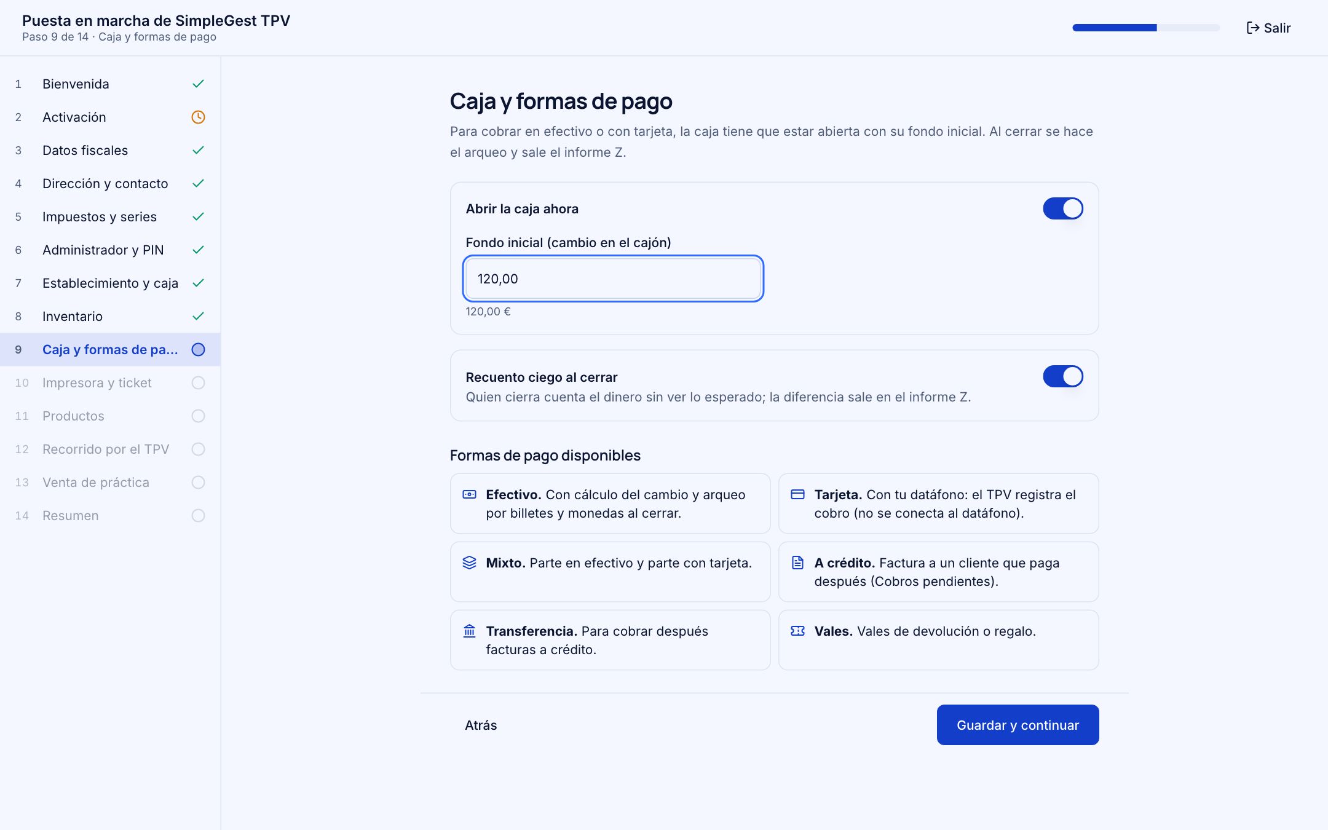The width and height of the screenshot is (1328, 830).
Task: Click the layers icon on Mixto card
Action: pos(469,563)
